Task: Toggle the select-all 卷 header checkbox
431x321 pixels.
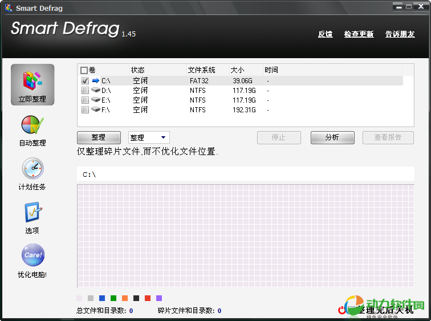Action: point(84,70)
